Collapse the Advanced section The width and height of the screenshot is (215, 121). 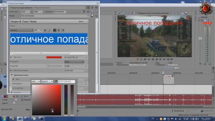tap(12, 75)
